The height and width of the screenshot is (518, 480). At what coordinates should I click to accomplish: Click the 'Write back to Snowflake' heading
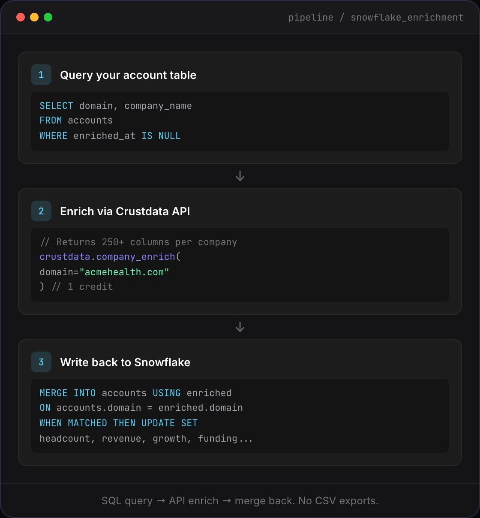tap(125, 362)
